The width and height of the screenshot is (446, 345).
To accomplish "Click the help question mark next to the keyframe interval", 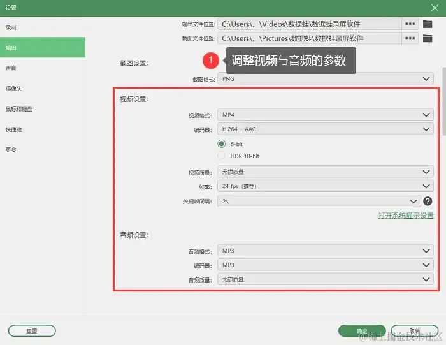I will click(428, 202).
